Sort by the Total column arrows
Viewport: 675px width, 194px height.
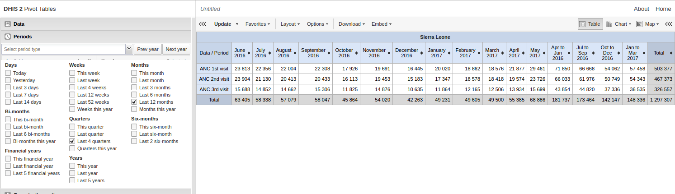pos(671,53)
